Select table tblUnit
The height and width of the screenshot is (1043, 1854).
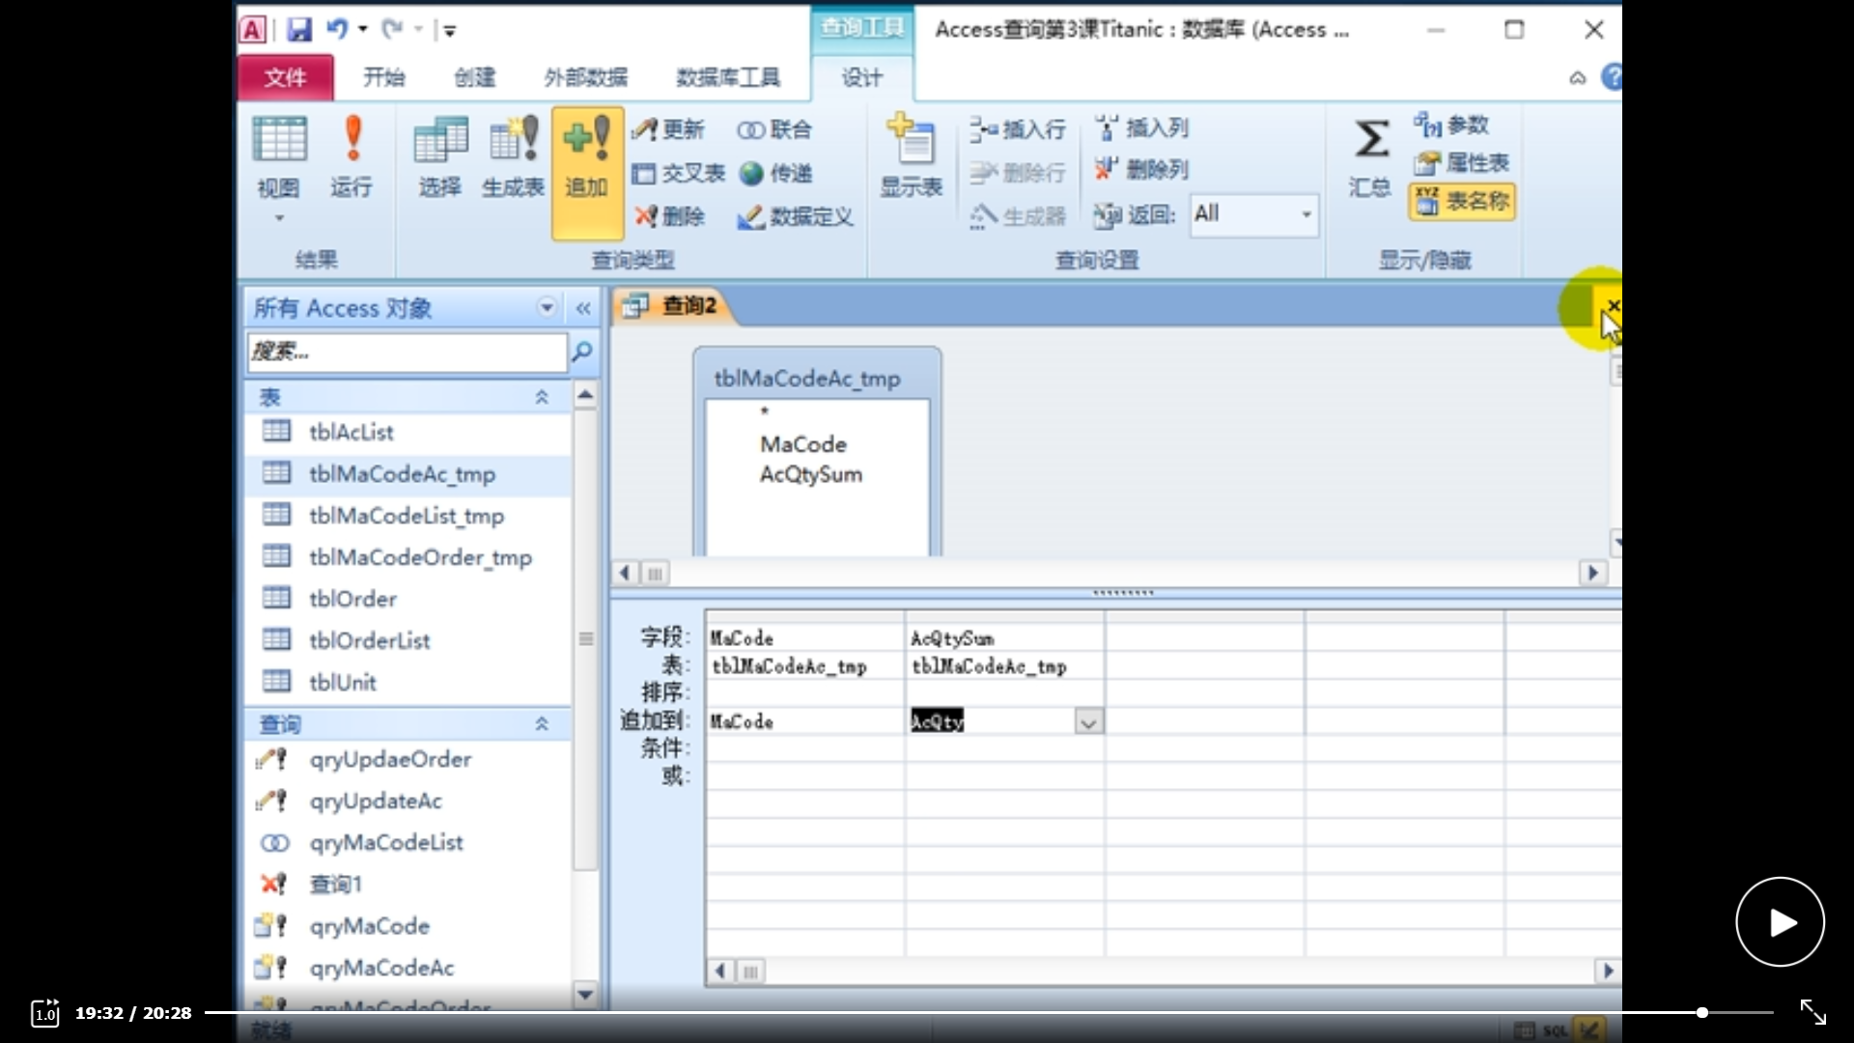[409, 682]
